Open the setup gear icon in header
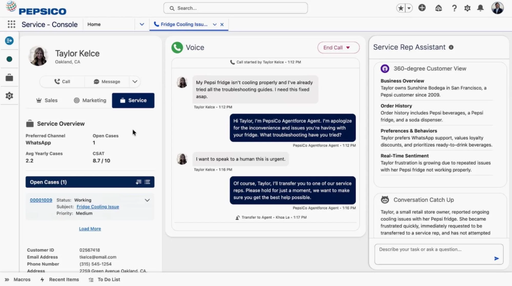Viewport: 512px width, 286px height. (467, 8)
